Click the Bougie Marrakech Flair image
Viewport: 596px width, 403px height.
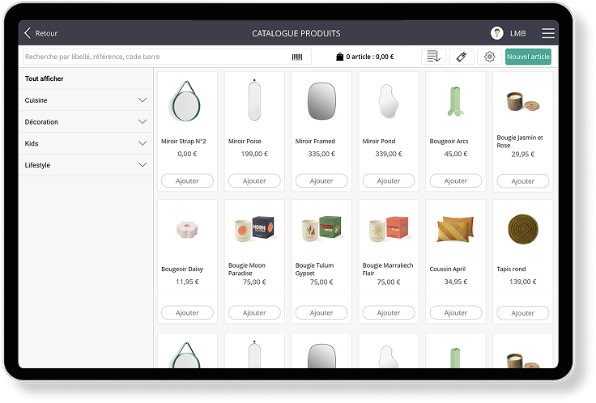coord(389,229)
